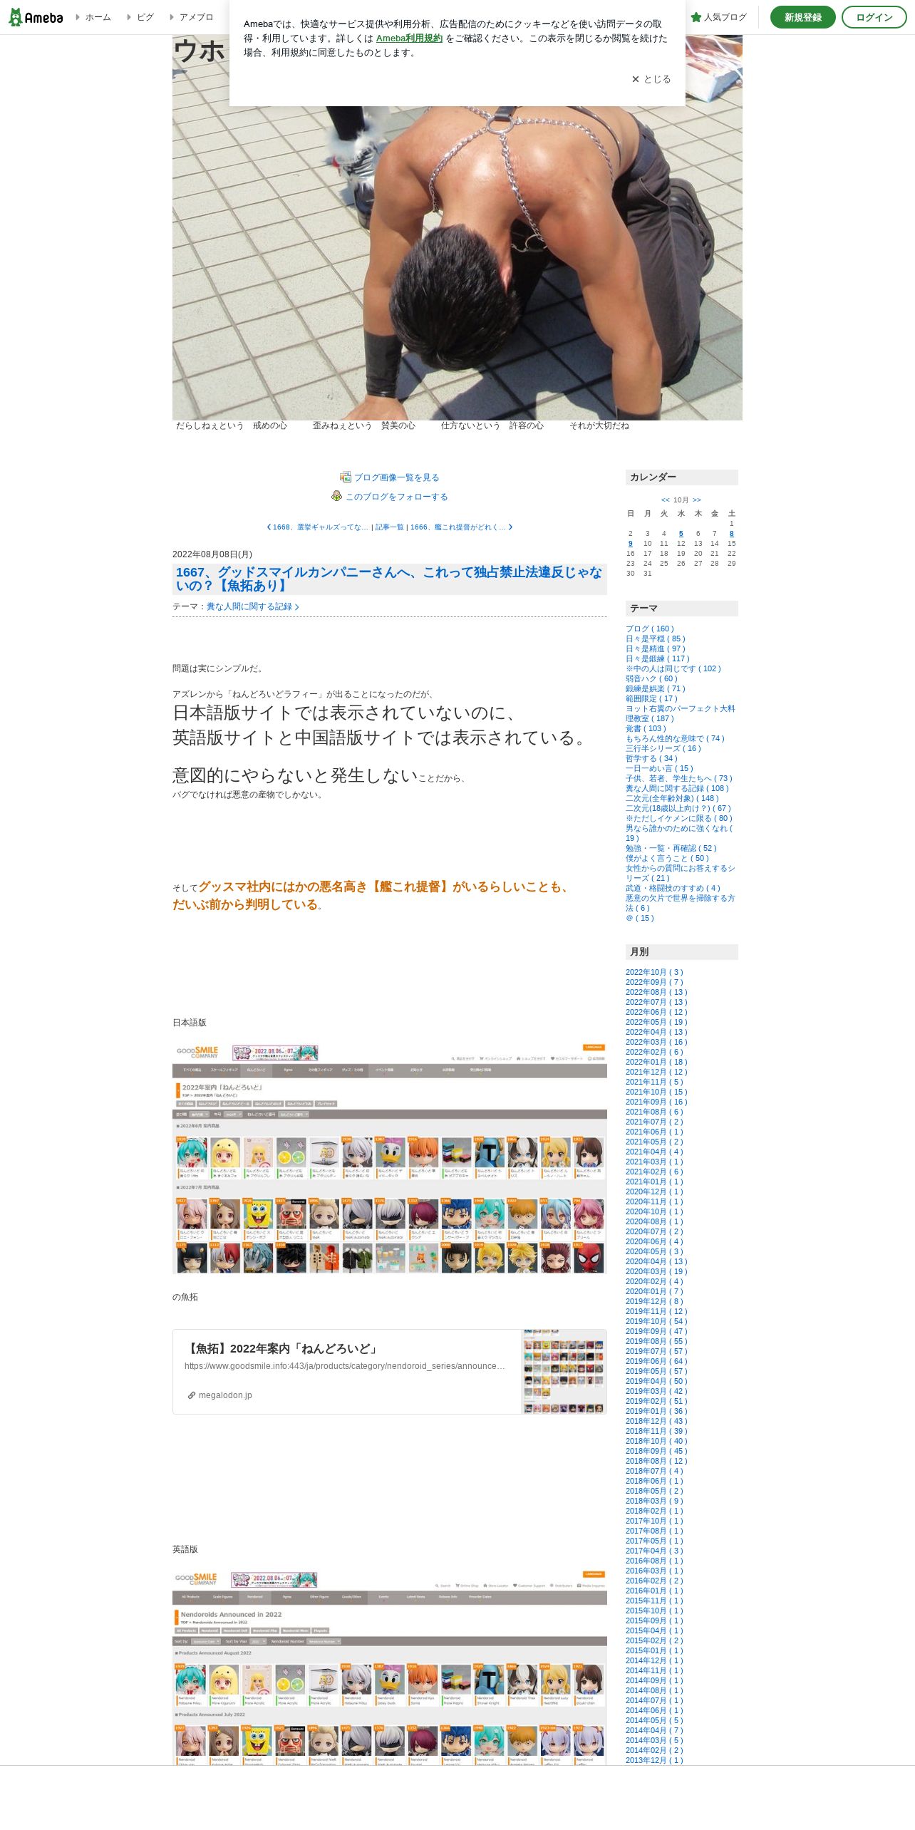The width and height of the screenshot is (915, 1830).
Task: Open 人気ブログ link with star icon
Action: click(718, 17)
